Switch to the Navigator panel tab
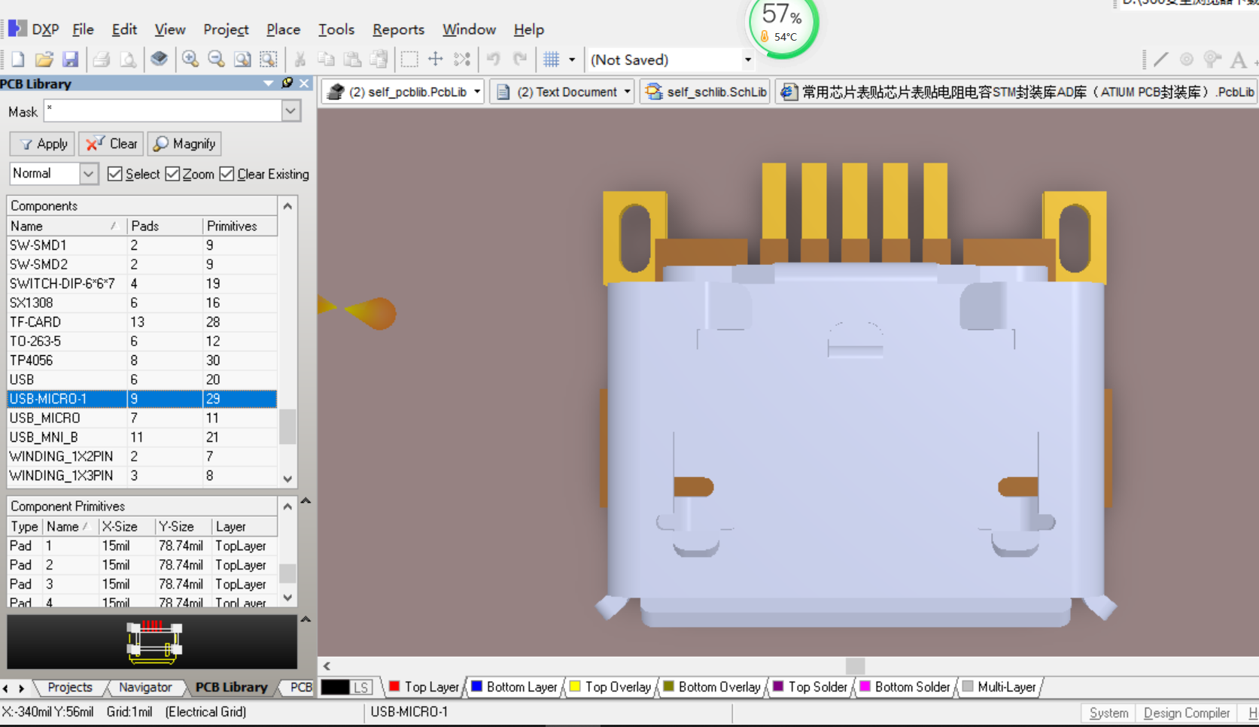 145,687
